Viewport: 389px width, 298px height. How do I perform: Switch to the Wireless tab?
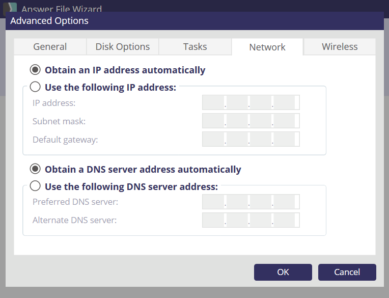340,47
